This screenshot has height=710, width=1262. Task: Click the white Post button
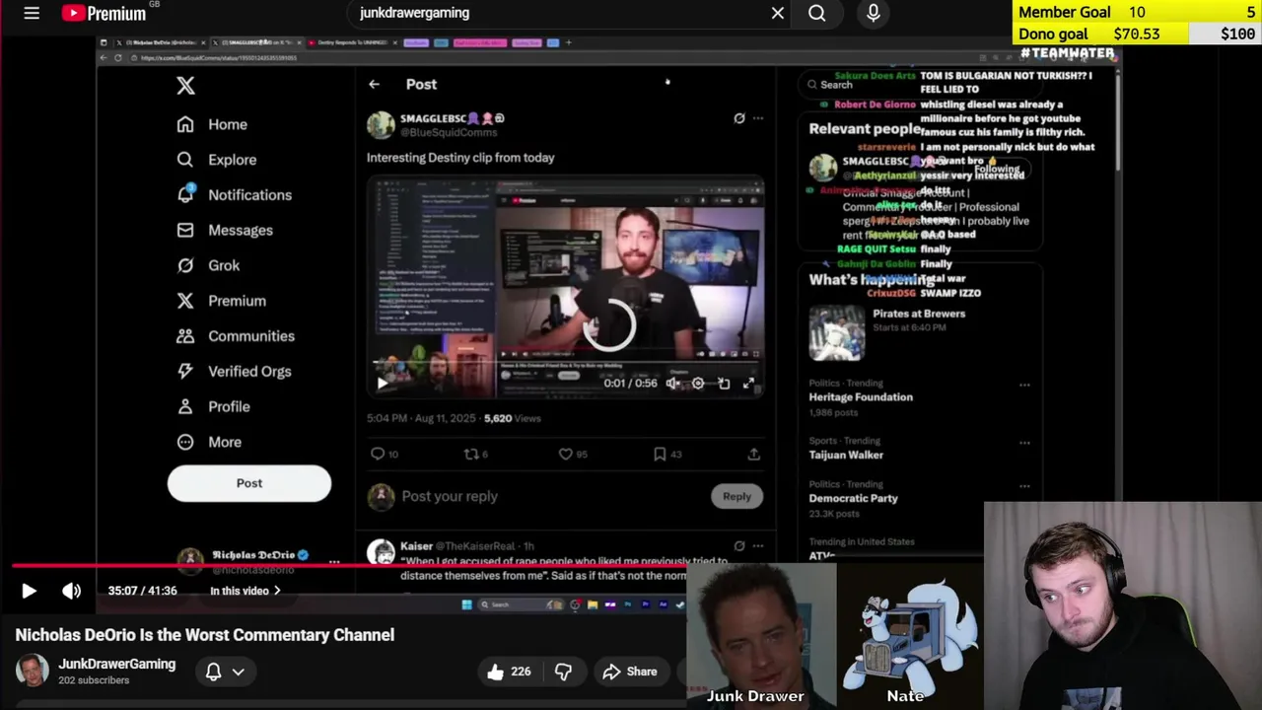coord(249,483)
